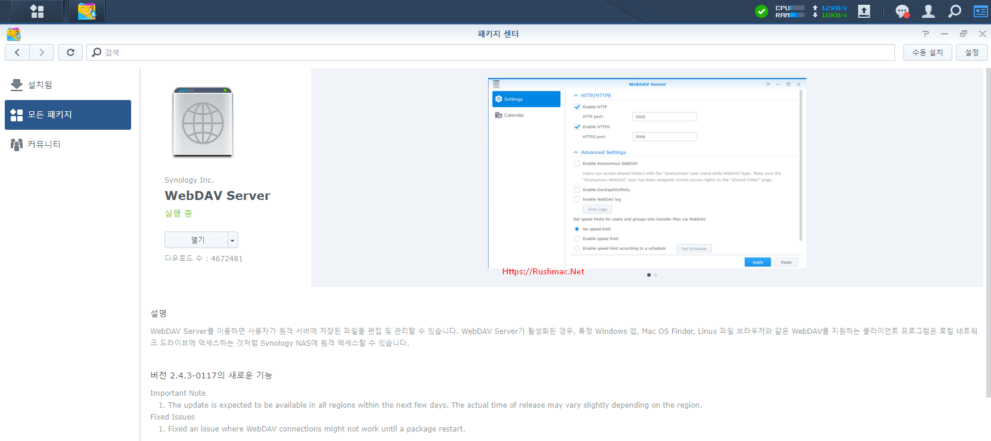The width and height of the screenshot is (991, 441).
Task: Refresh the package list
Action: click(70, 52)
